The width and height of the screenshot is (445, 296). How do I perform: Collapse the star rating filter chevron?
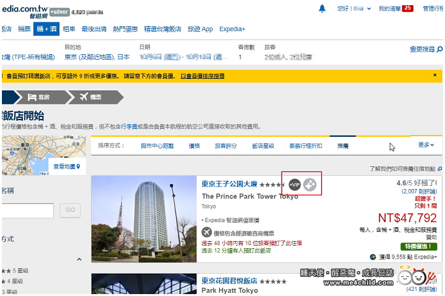click(x=79, y=259)
